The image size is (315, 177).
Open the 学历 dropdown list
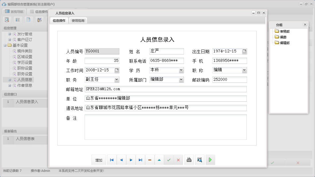(x=181, y=70)
